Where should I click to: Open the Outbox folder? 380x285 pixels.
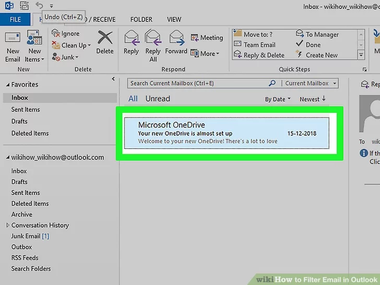coord(21,247)
